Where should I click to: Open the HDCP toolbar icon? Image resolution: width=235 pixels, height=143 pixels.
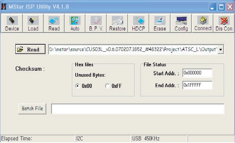(138, 23)
